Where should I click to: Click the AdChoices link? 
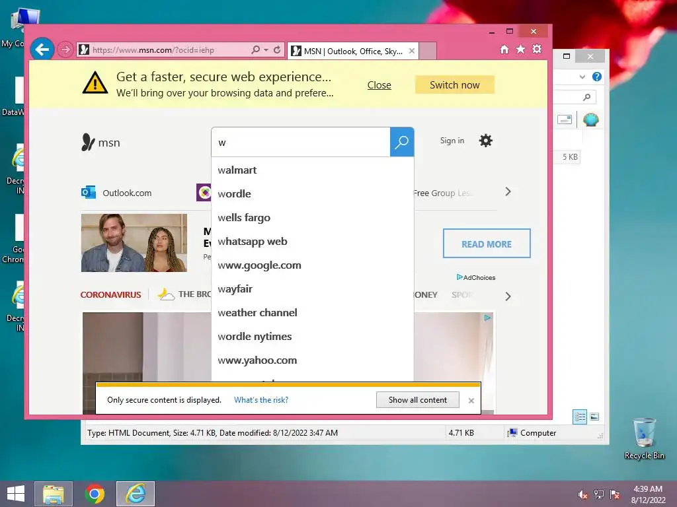click(476, 277)
